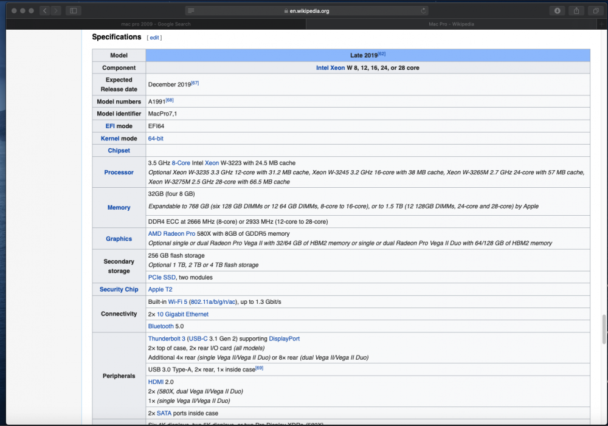Open the AMD Radeon Pro link
Screen dimensions: 608x426
pos(172,234)
